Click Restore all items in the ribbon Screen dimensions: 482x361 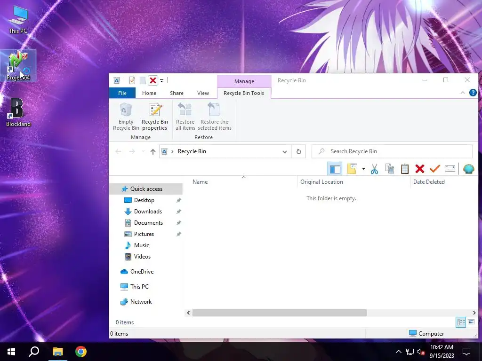[x=185, y=117]
